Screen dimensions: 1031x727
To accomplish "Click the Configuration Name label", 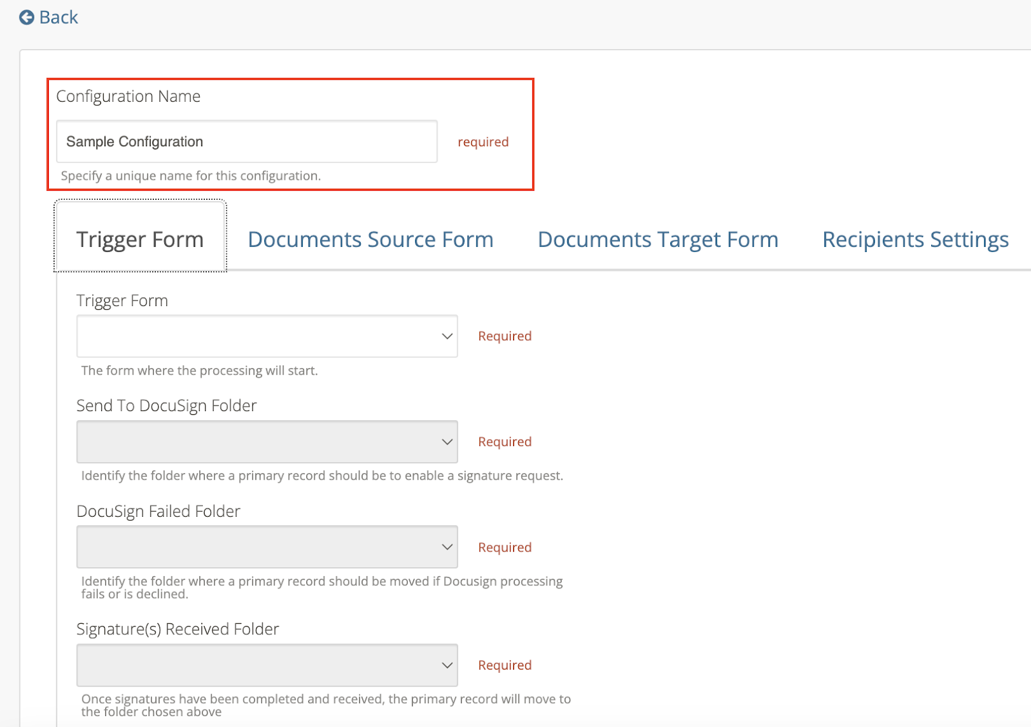I will click(129, 96).
